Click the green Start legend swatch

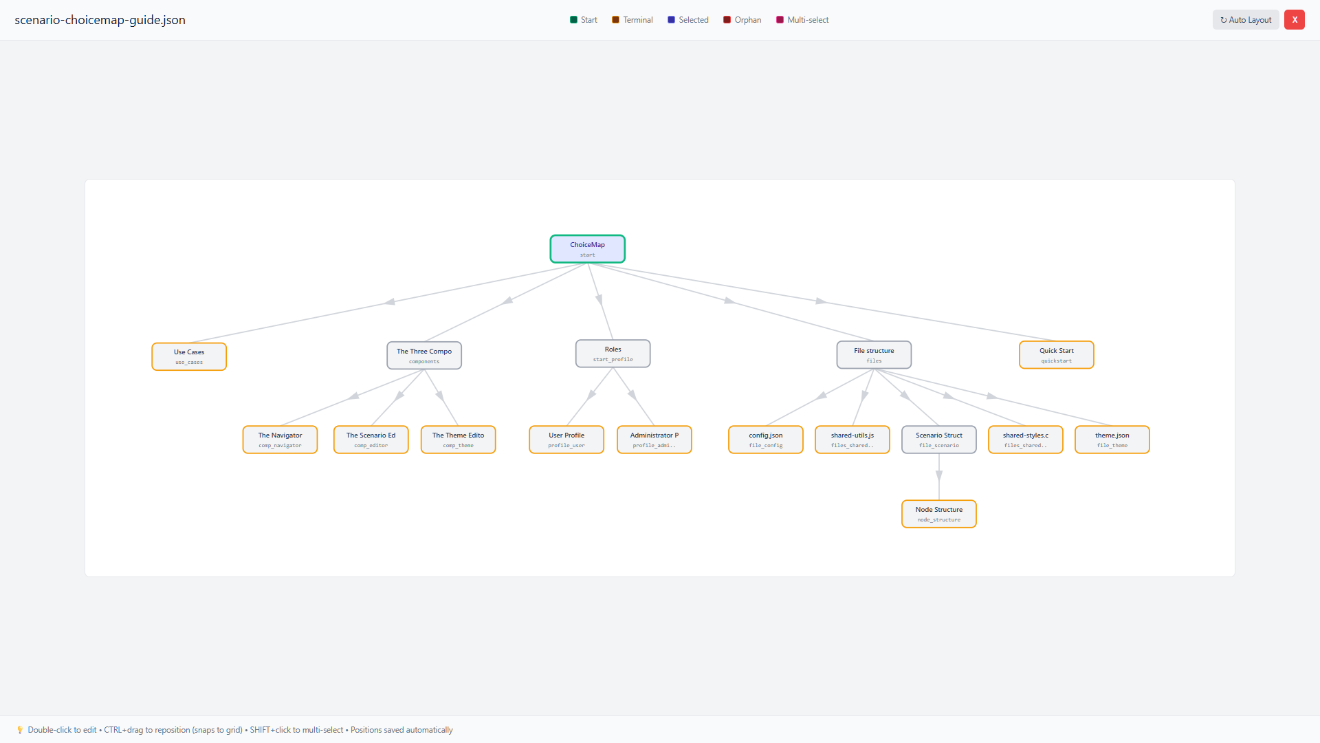573,20
